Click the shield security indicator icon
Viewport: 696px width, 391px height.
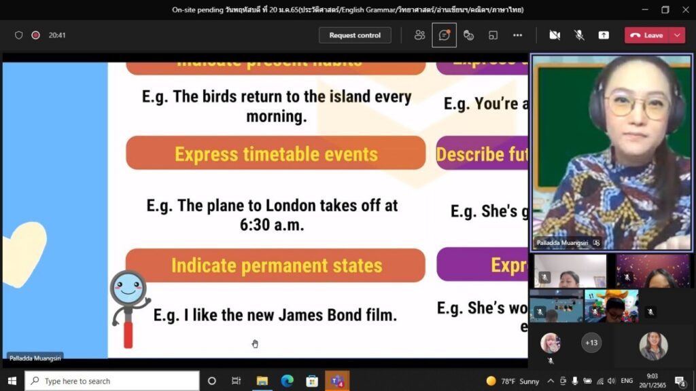[19, 35]
